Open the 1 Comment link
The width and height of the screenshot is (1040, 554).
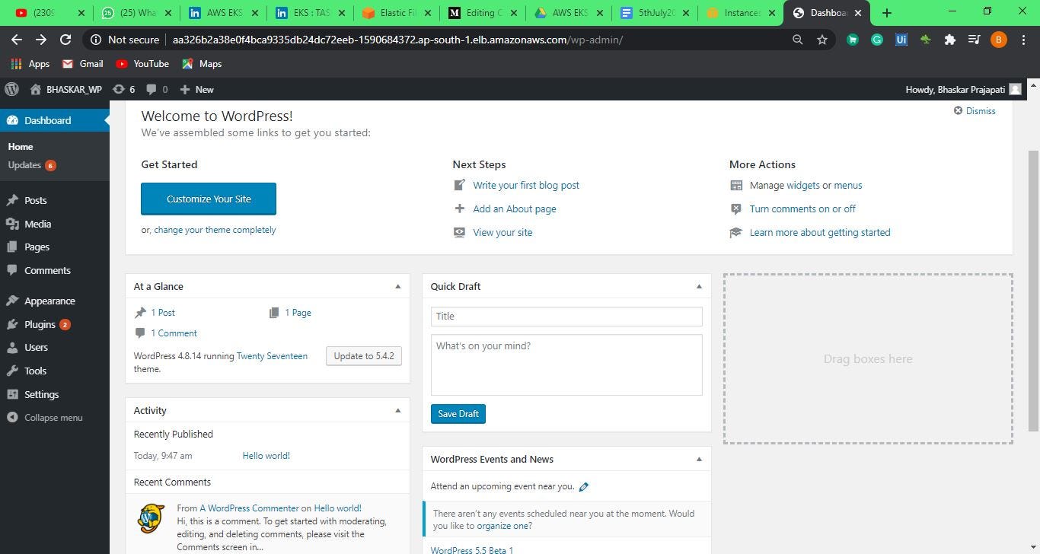(174, 333)
